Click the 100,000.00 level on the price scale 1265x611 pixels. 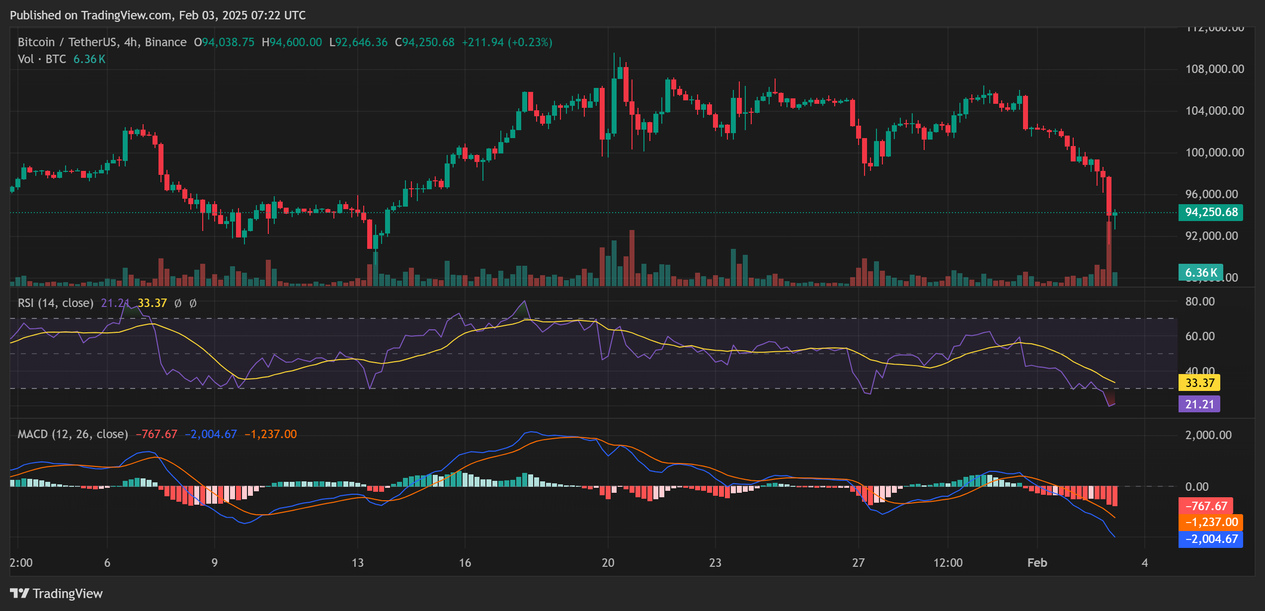click(x=1214, y=153)
